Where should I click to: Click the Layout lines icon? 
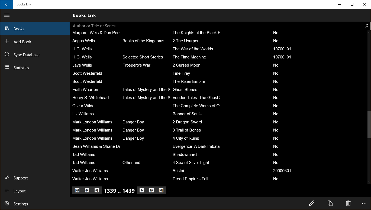pos(7,191)
